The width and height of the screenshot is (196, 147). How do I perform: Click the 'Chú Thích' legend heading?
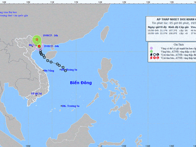tap(179, 45)
